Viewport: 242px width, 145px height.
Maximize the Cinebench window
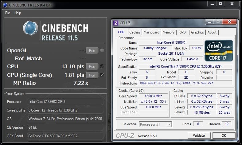pyautogui.click(x=220, y=4)
